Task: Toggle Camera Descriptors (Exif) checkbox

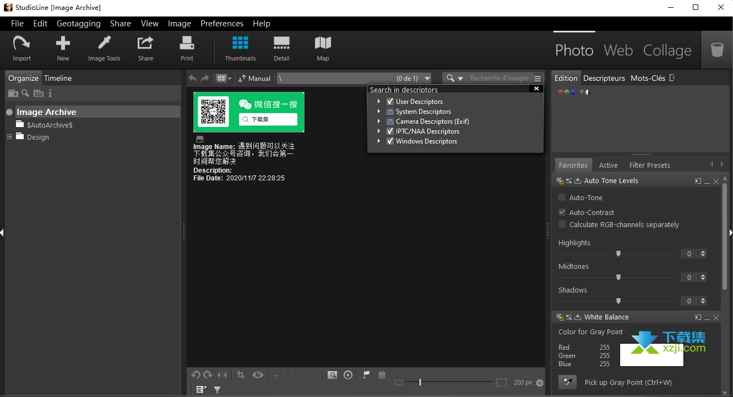Action: (x=390, y=121)
